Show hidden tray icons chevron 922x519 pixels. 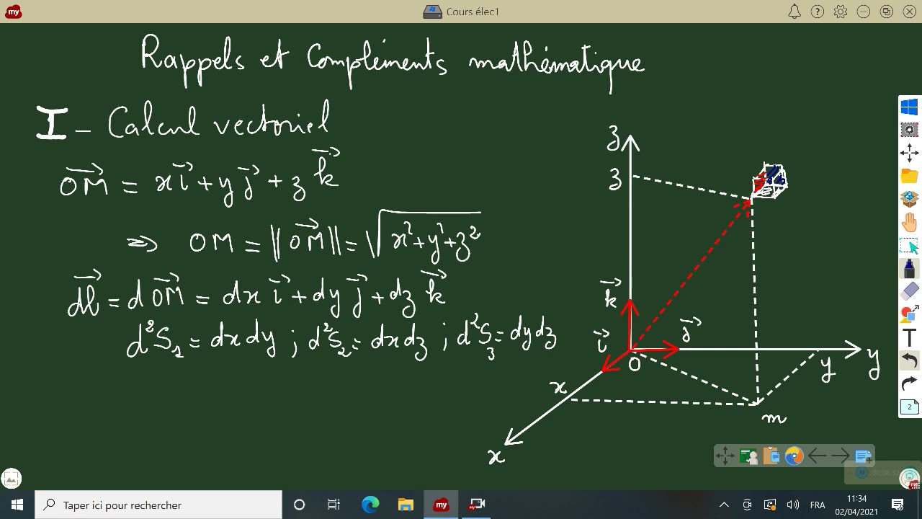[x=725, y=505]
